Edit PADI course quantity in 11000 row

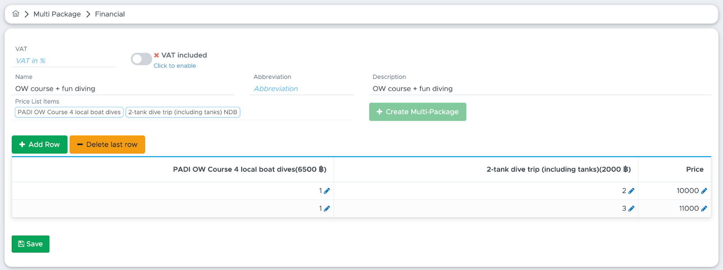327,209
